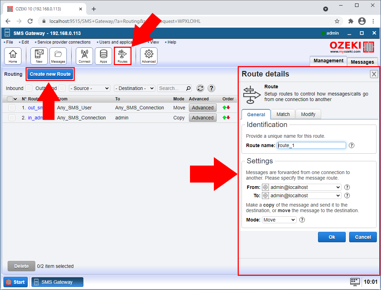
Task: Click the Start button in taskbar
Action: (x=15, y=282)
